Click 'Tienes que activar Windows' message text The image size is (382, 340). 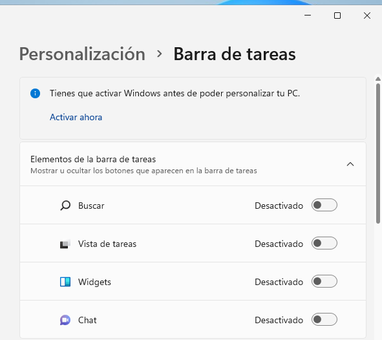pyautogui.click(x=175, y=94)
